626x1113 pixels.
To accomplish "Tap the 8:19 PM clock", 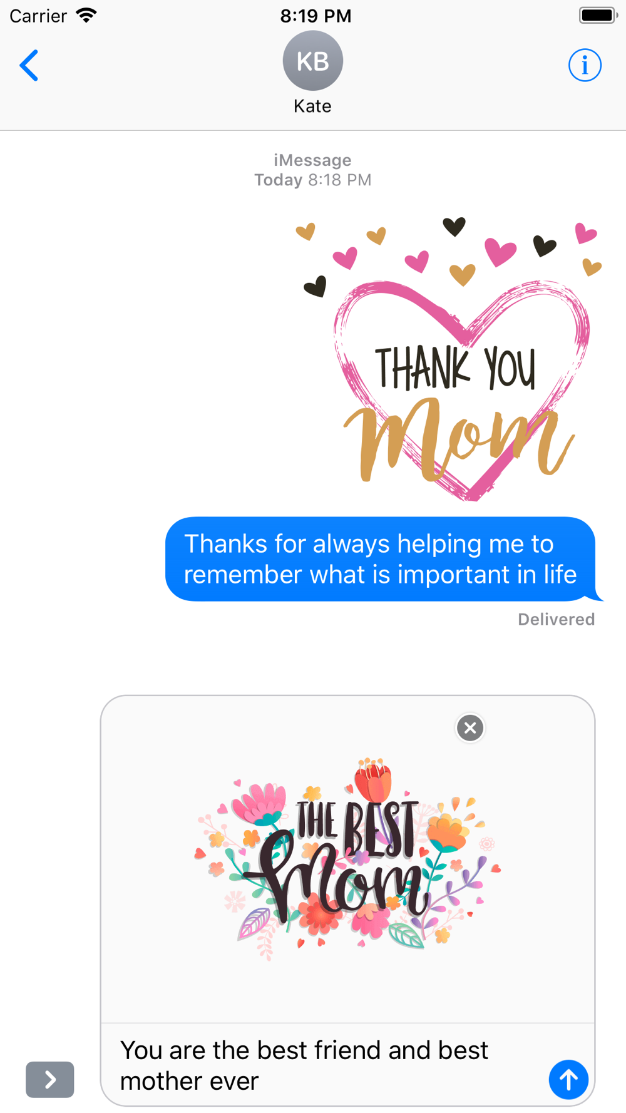I will click(x=316, y=16).
